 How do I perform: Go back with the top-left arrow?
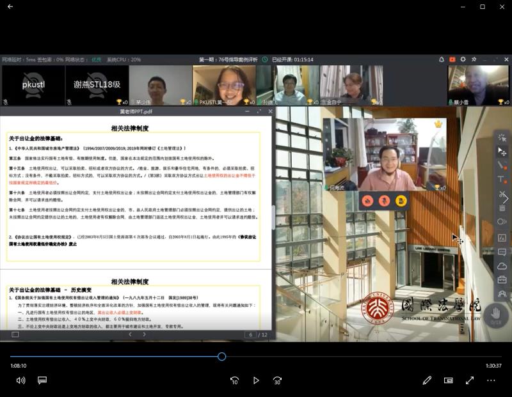click(10, 6)
